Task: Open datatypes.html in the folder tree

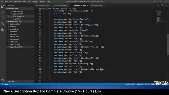Action: pyautogui.click(x=15, y=24)
